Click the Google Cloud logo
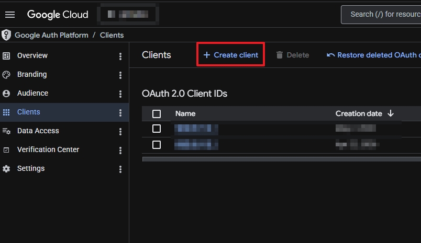The width and height of the screenshot is (421, 243). tap(58, 15)
